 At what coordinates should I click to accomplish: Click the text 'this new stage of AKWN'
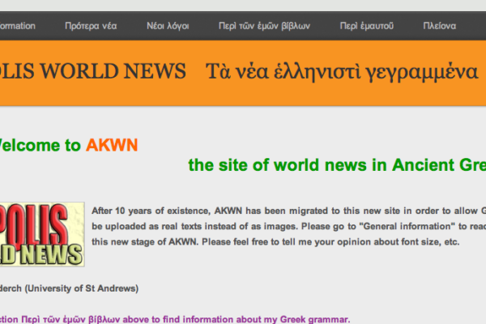144,242
